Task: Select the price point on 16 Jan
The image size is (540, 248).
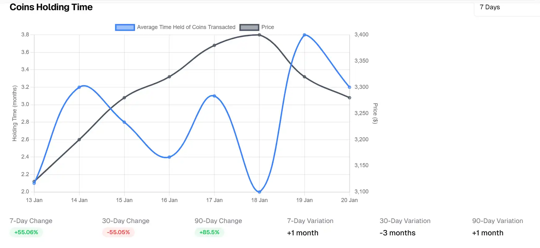Action: tap(169, 76)
